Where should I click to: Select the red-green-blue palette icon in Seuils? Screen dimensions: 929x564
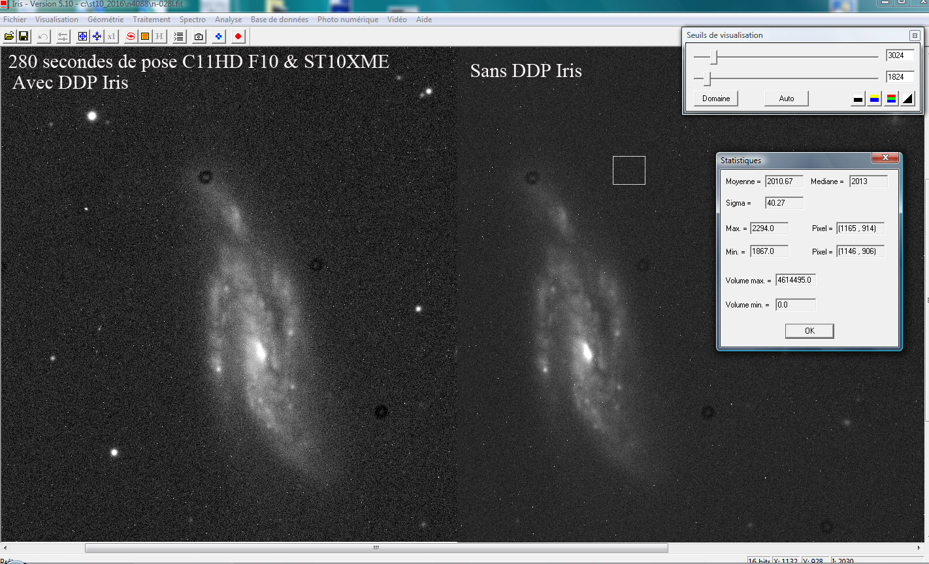[892, 99]
